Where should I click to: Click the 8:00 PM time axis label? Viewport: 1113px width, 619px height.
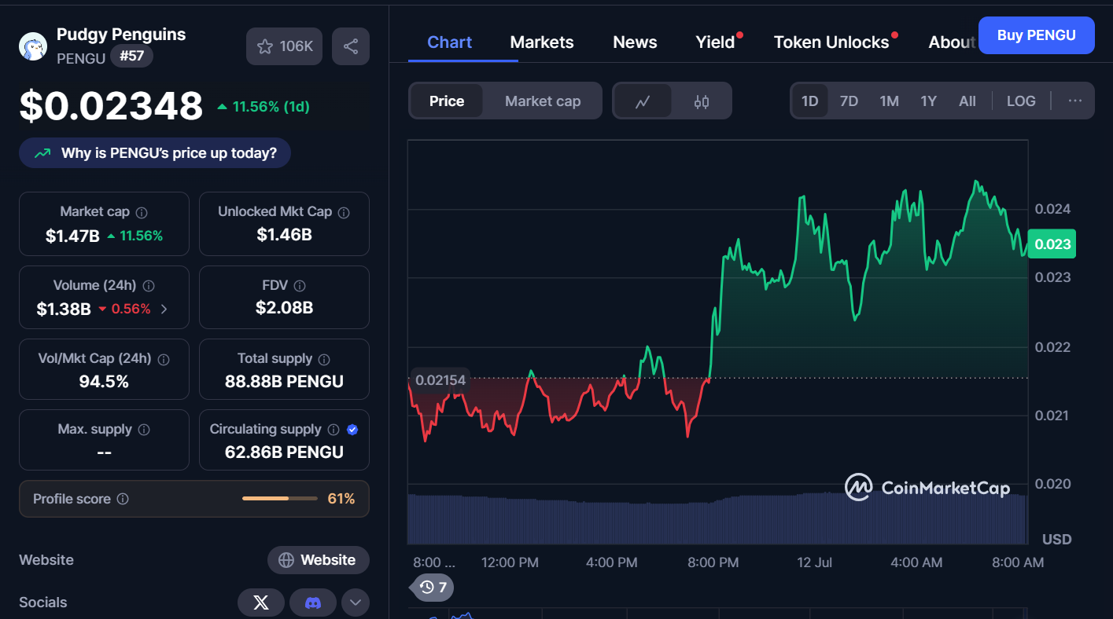tap(713, 562)
